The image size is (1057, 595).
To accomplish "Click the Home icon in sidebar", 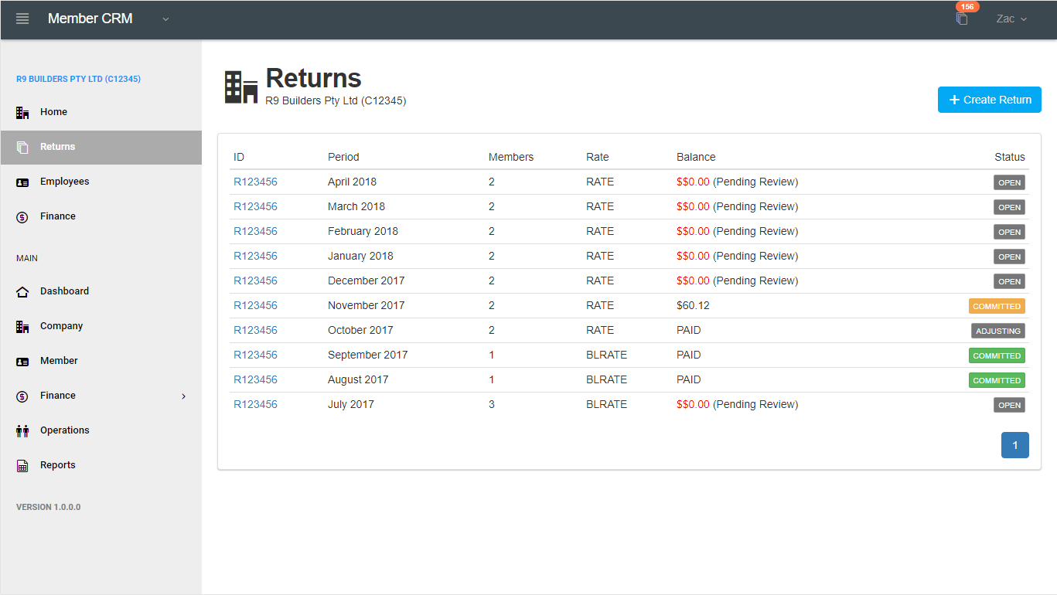I will point(22,113).
